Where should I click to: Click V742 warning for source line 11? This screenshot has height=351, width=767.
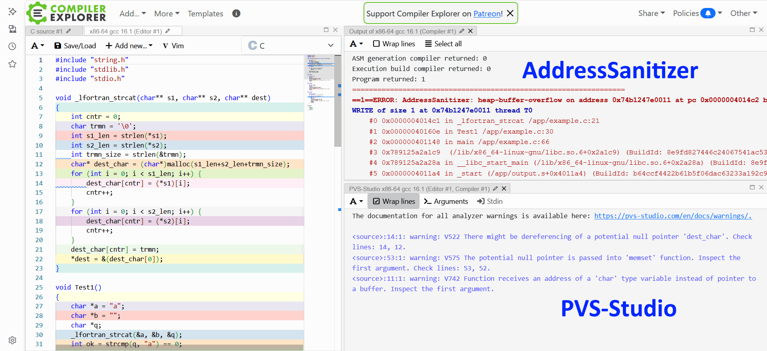tap(554, 284)
